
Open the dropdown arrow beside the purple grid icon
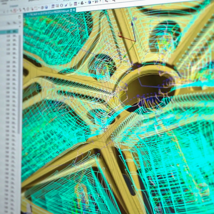click(x=79, y=3)
